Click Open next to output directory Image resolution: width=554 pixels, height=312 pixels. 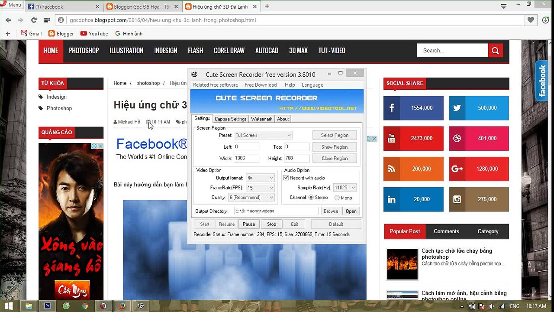tap(351, 211)
